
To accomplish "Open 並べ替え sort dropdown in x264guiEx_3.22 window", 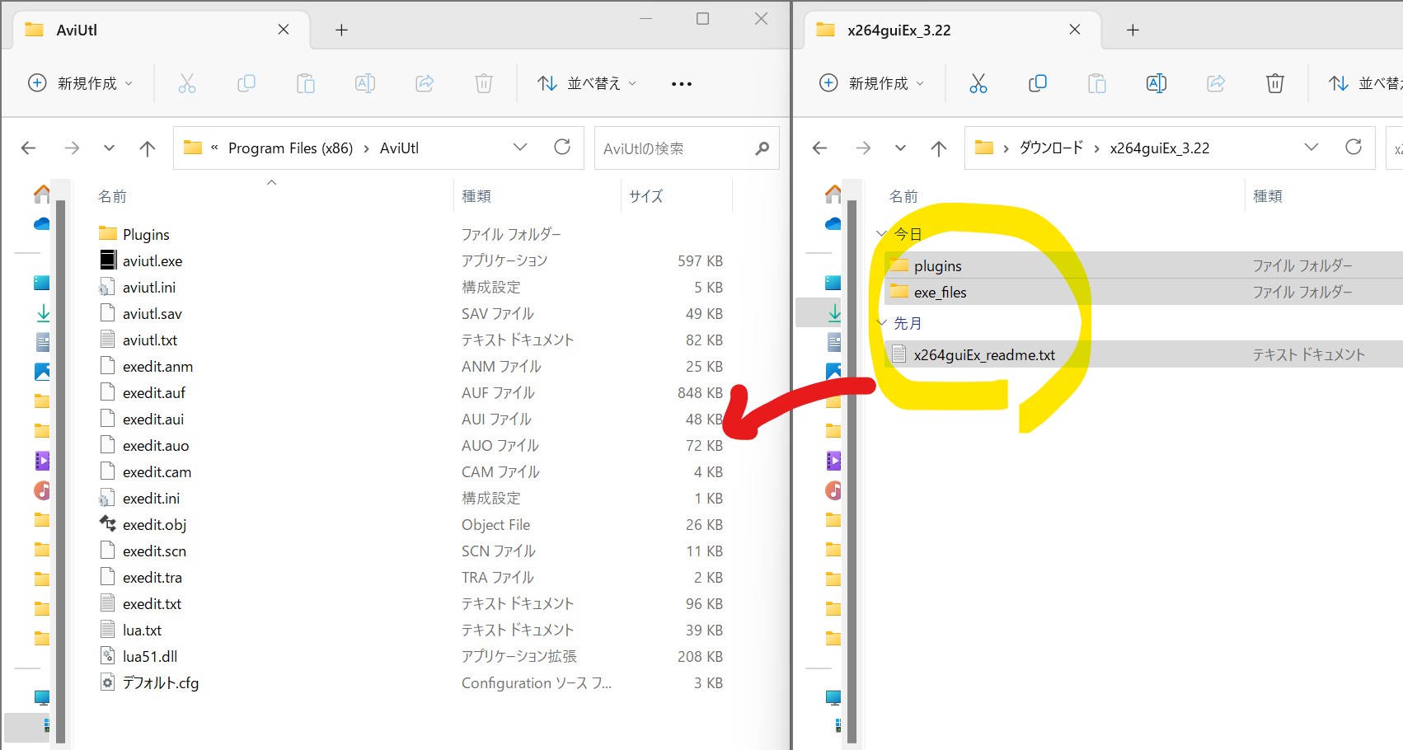I will [1365, 83].
